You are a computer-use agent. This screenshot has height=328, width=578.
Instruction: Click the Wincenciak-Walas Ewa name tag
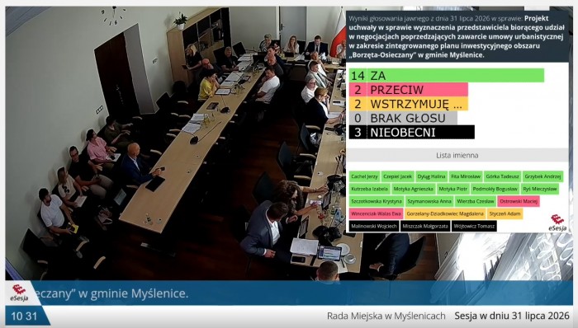pos(376,213)
